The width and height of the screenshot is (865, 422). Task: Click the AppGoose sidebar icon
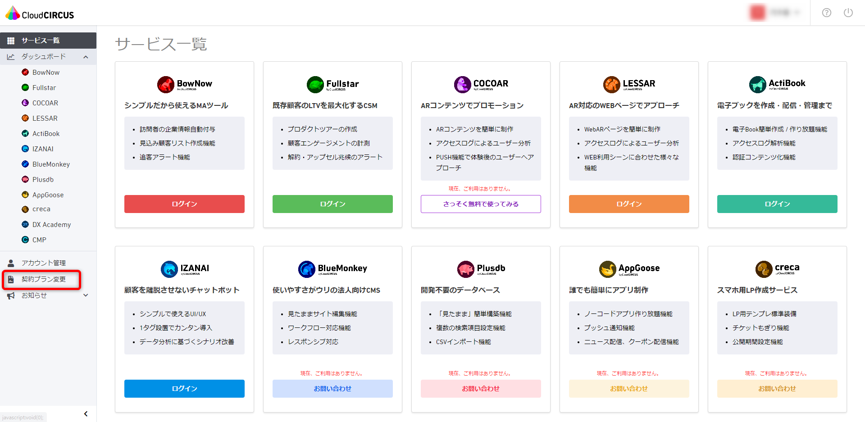coord(25,195)
